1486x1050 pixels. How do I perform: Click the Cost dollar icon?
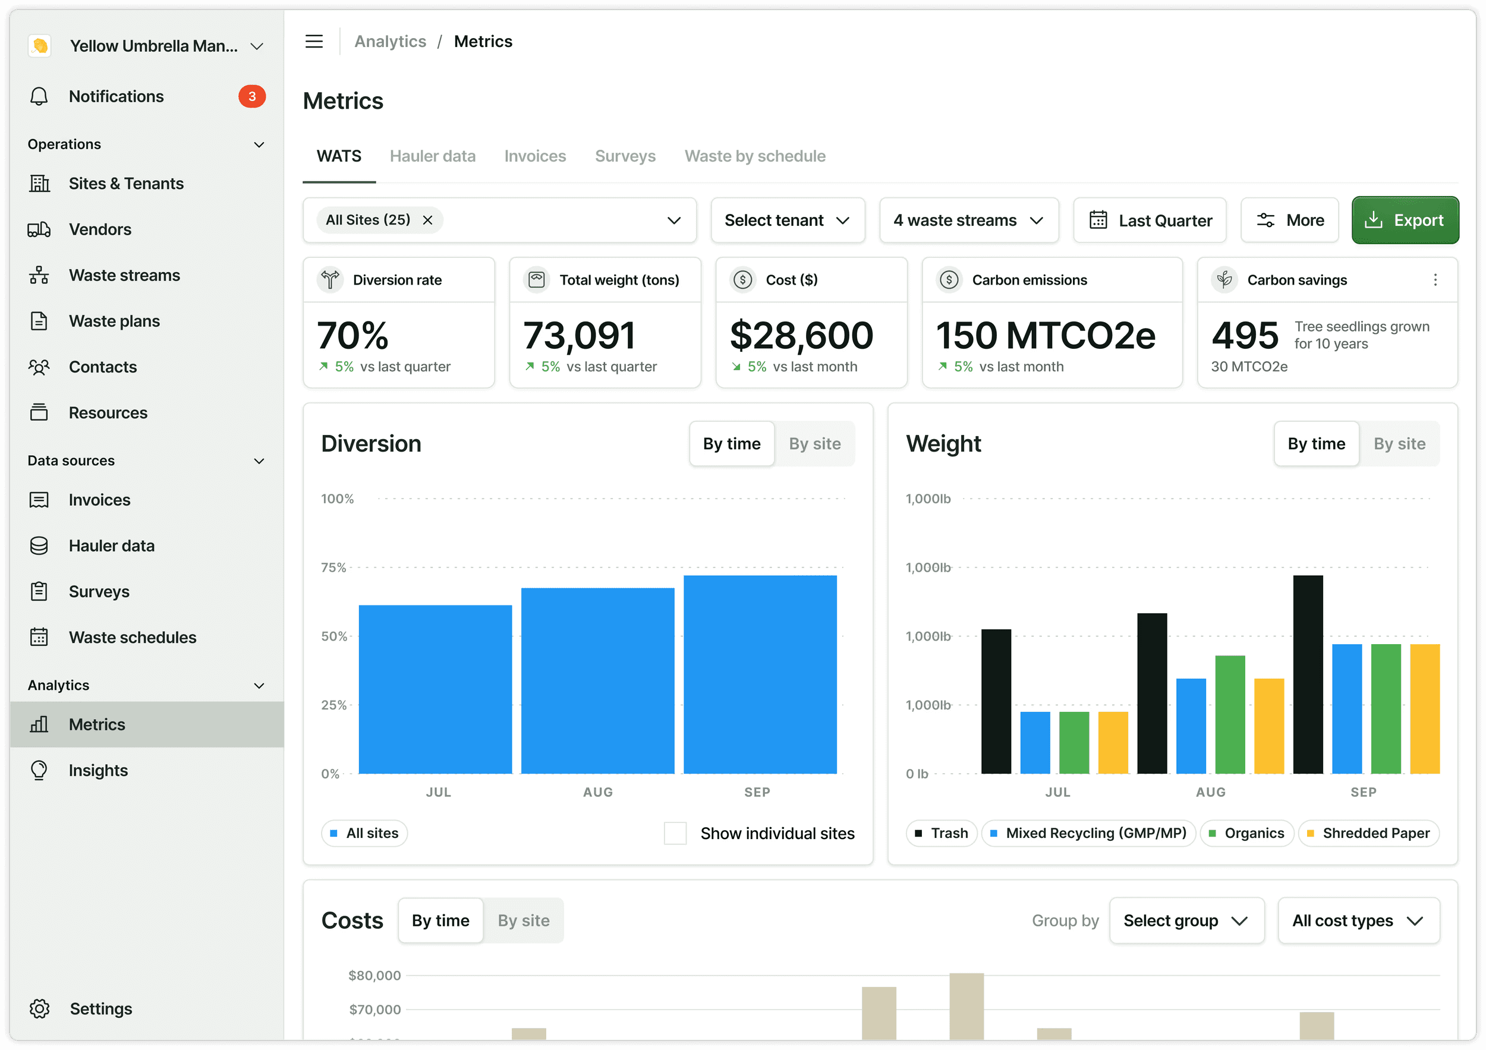743,280
